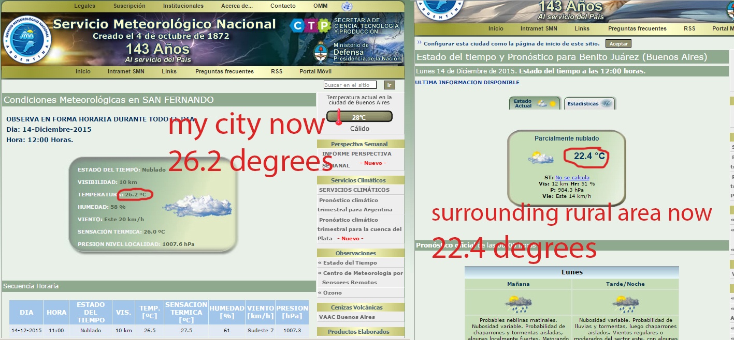734x340 pixels.
Task: Click the 27.5 sensación térmica cell
Action: [186, 330]
